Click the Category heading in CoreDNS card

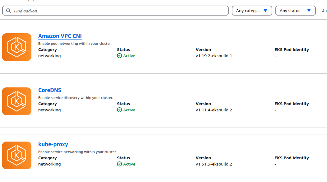(x=47, y=104)
